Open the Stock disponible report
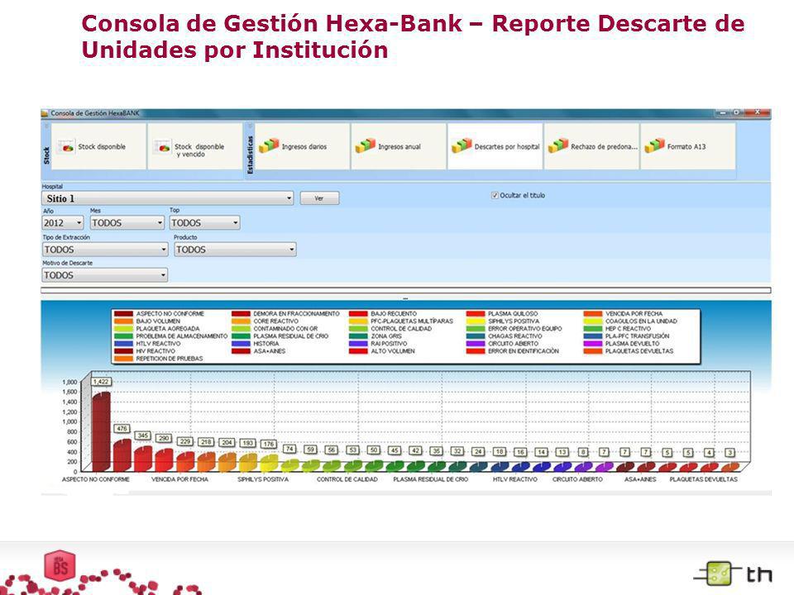 click(98, 147)
